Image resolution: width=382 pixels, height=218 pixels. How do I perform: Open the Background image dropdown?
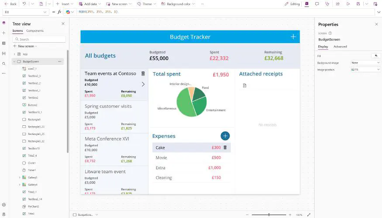(366, 63)
